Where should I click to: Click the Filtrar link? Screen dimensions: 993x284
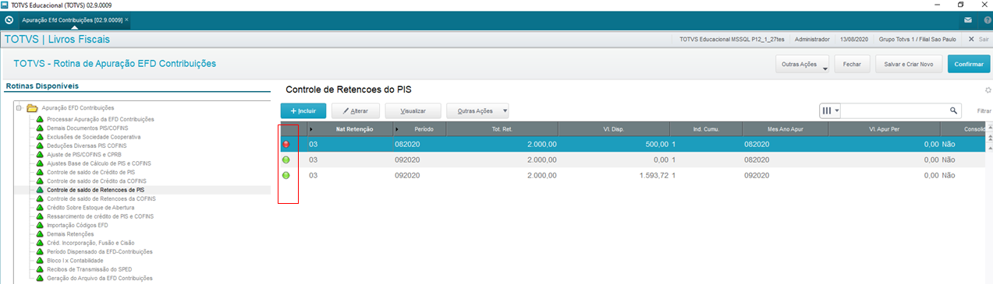coord(984,111)
